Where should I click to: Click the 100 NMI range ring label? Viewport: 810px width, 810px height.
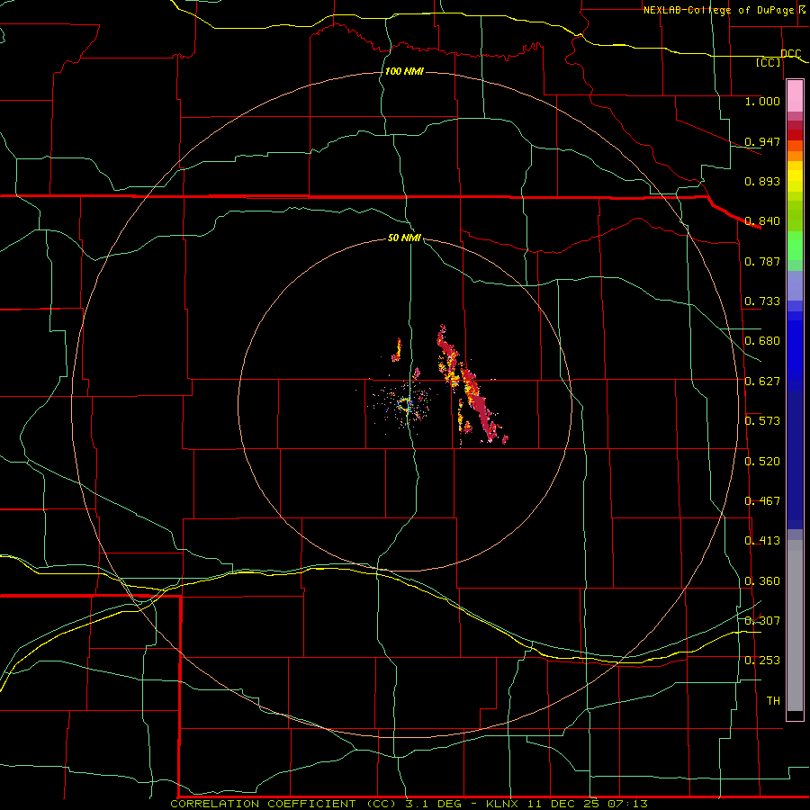(404, 71)
